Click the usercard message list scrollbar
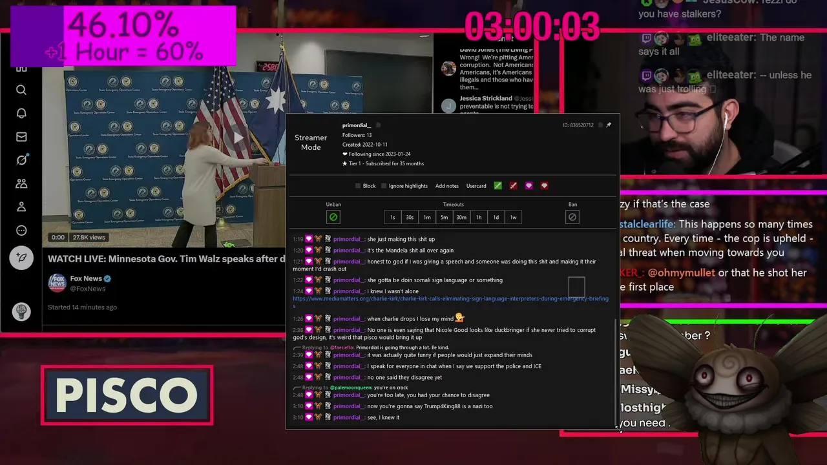The height and width of the screenshot is (465, 827). click(616, 371)
